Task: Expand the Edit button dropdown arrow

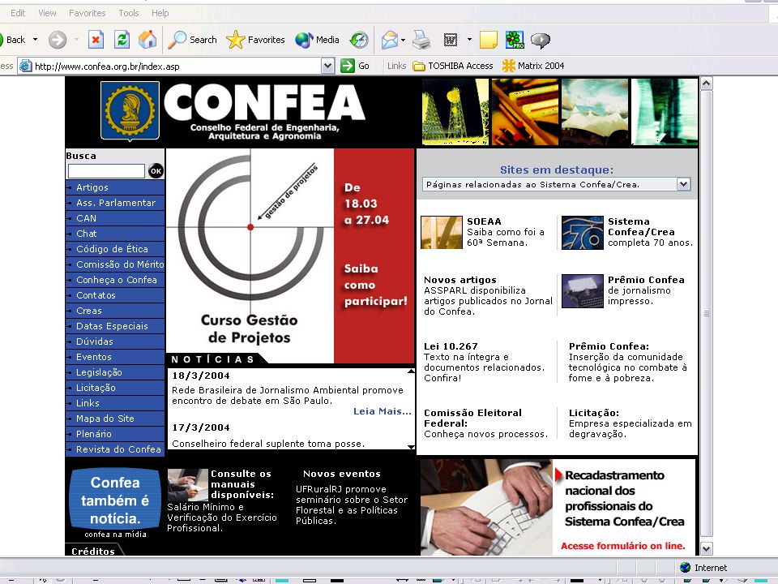Action: [469, 40]
